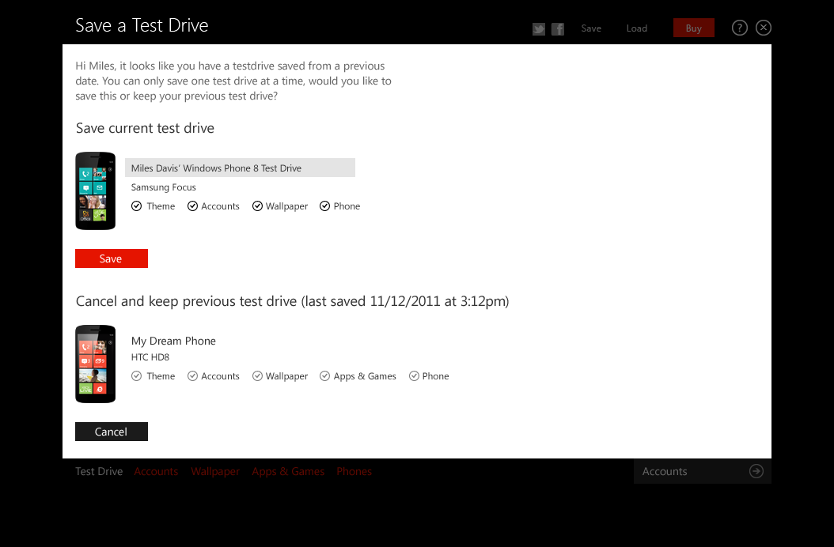The height and width of the screenshot is (547, 834).
Task: Click Load in the top toolbar
Action: (637, 28)
